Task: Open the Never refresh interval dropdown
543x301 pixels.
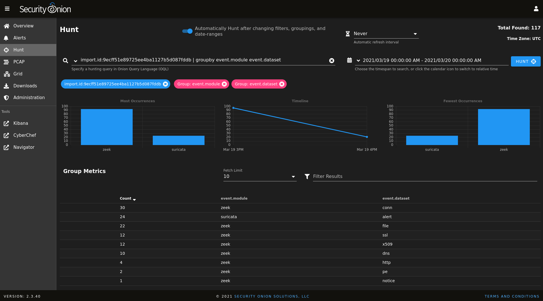Action: 415,33
